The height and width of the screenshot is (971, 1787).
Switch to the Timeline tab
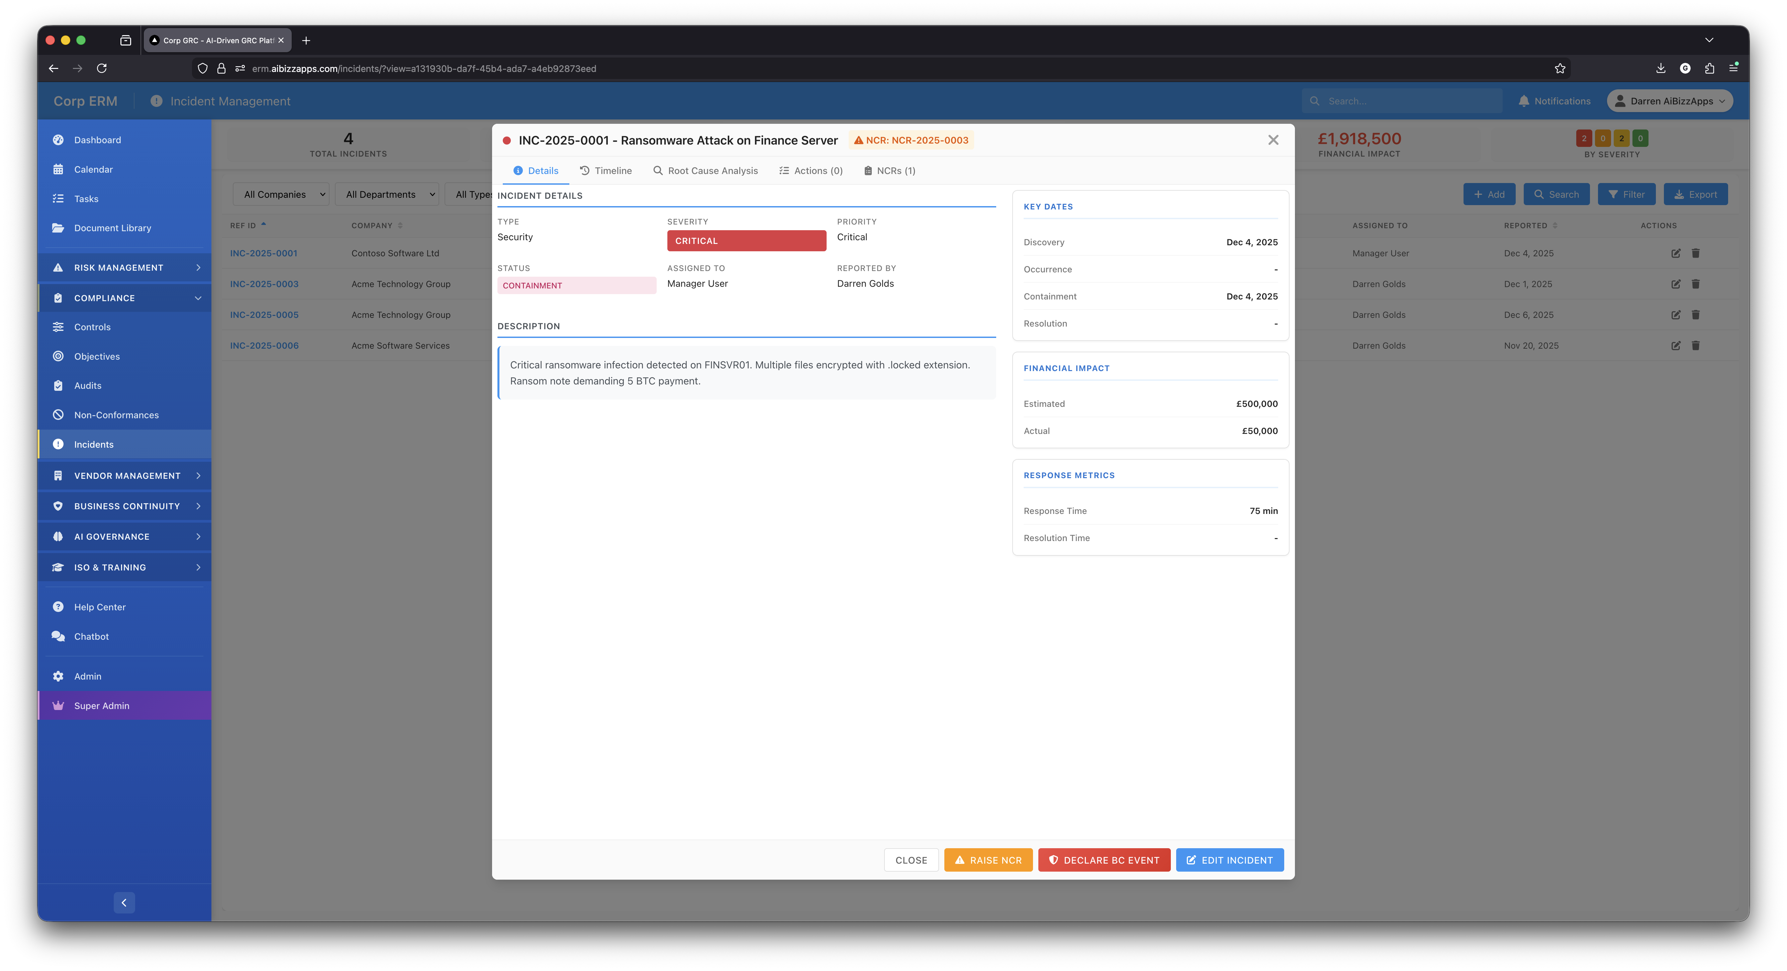(x=605, y=171)
